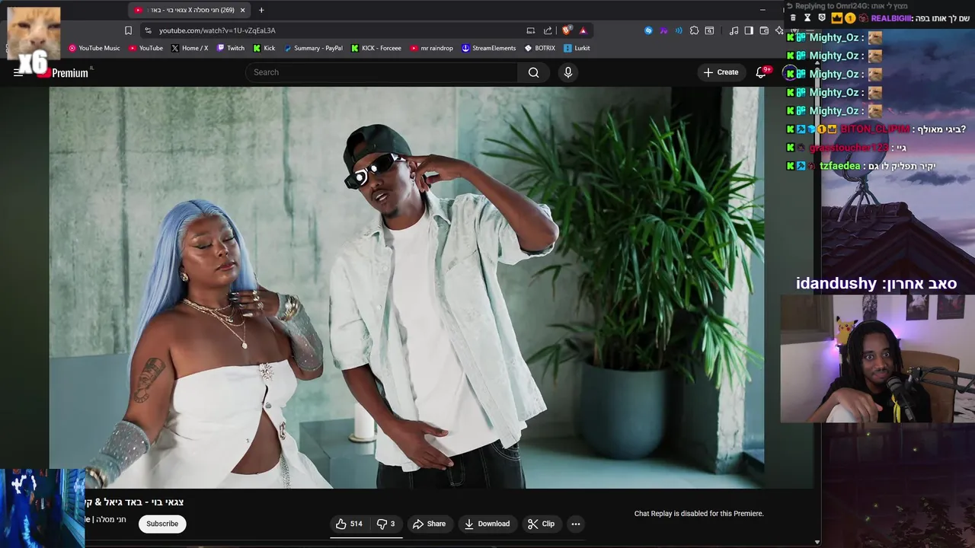975x548 pixels.
Task: Click the Download button
Action: 487,524
